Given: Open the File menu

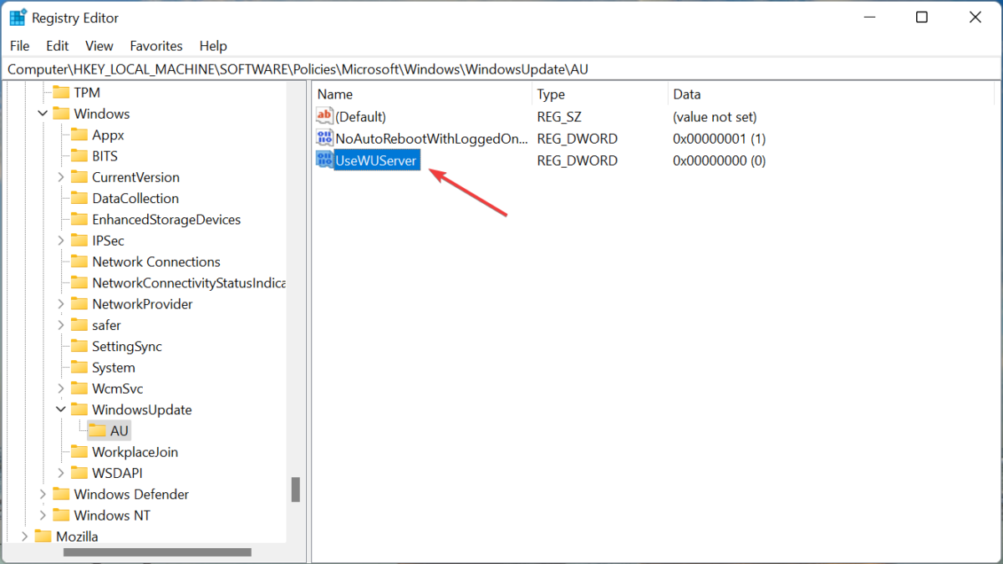Looking at the screenshot, I should (18, 46).
